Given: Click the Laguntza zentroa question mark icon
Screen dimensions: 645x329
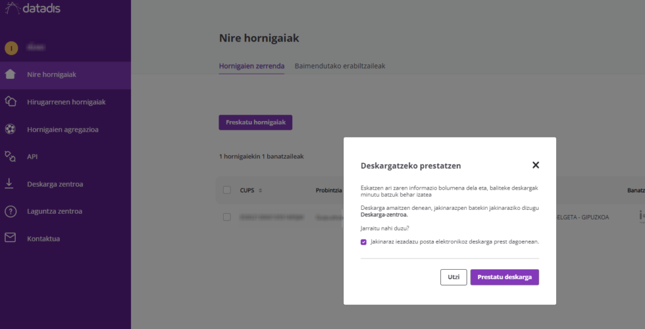Looking at the screenshot, I should click(10, 211).
